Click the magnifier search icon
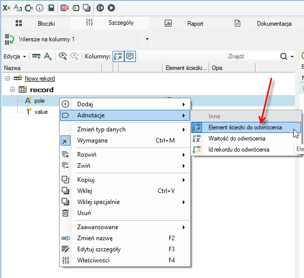Viewport: 304px width, 278px height. [283, 56]
